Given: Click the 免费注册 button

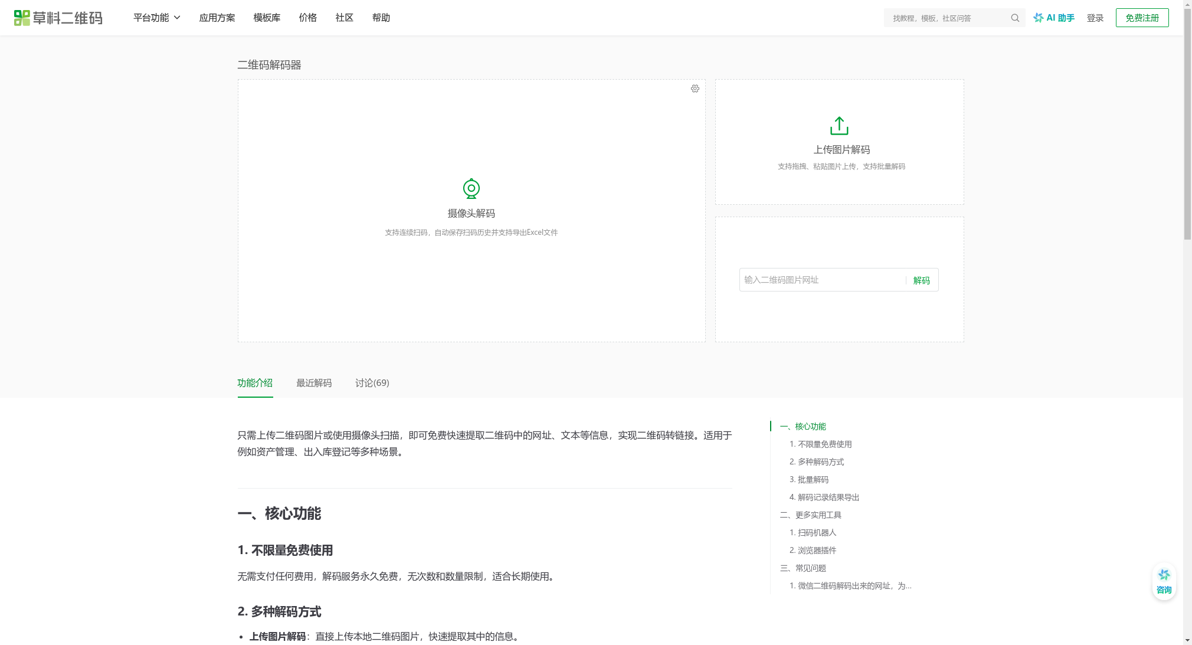Looking at the screenshot, I should 1142,18.
